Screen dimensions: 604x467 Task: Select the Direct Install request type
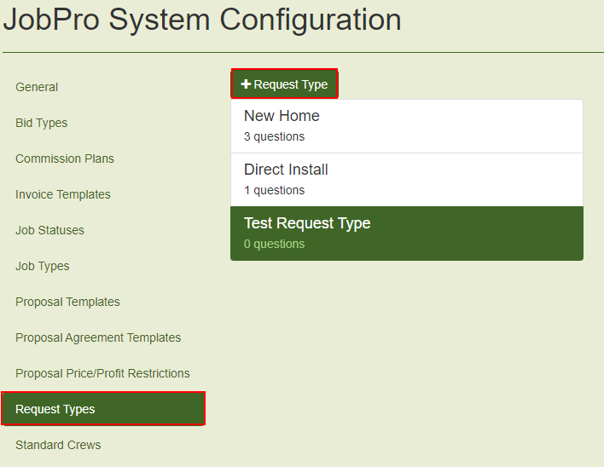pyautogui.click(x=407, y=180)
